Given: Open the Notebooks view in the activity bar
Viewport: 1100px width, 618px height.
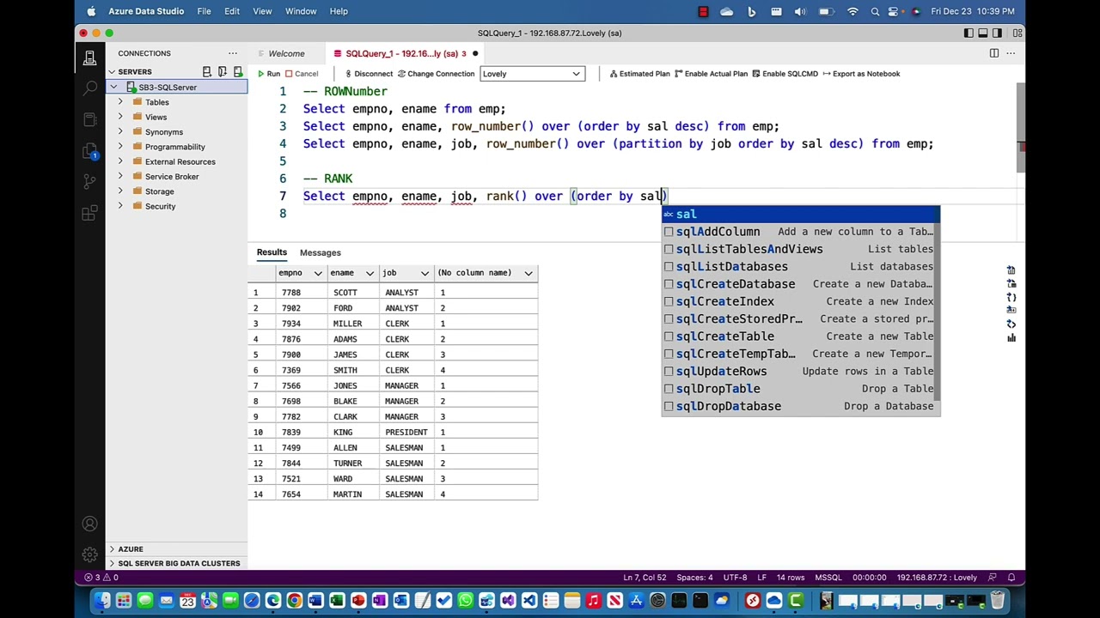Looking at the screenshot, I should [x=89, y=119].
